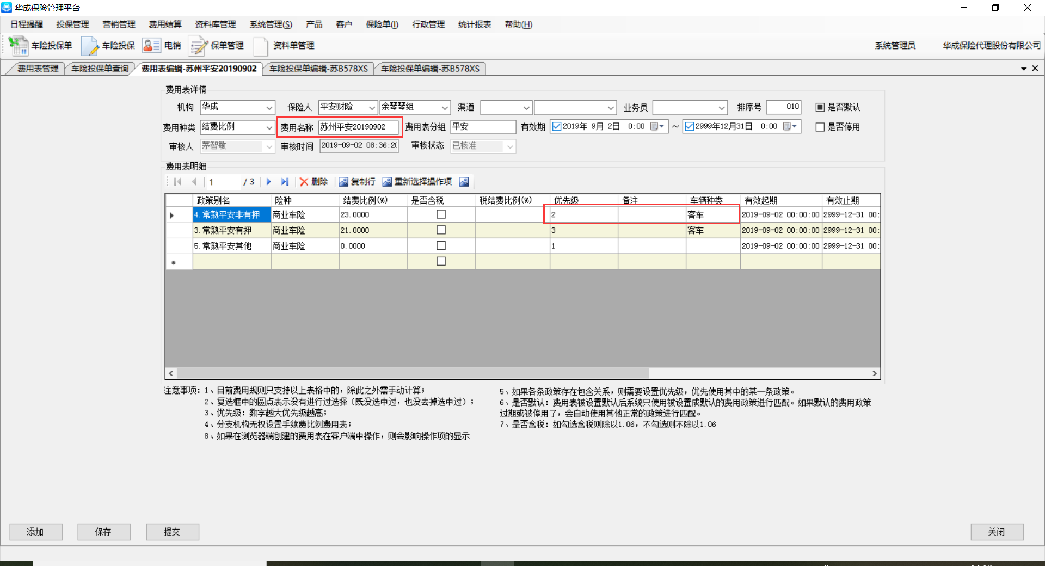This screenshot has height=566, width=1045.
Task: Open the 系统管理(S) menu
Action: 271,24
